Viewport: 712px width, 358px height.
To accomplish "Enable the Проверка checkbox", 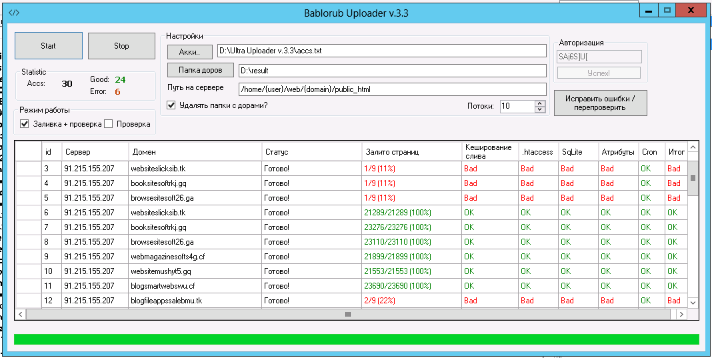I will point(108,124).
